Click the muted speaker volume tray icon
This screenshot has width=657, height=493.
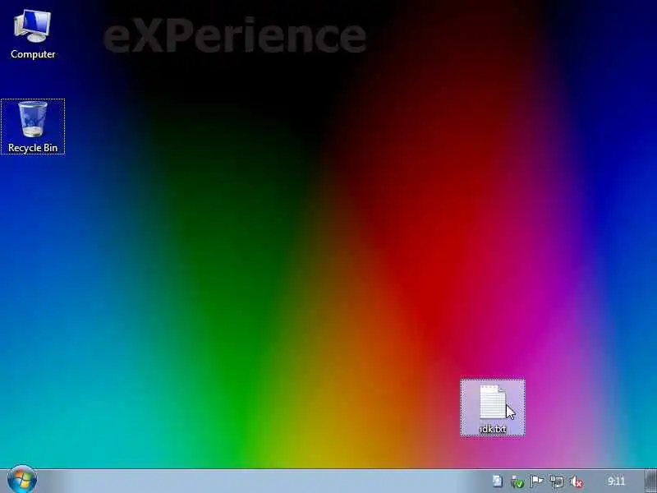[577, 481]
